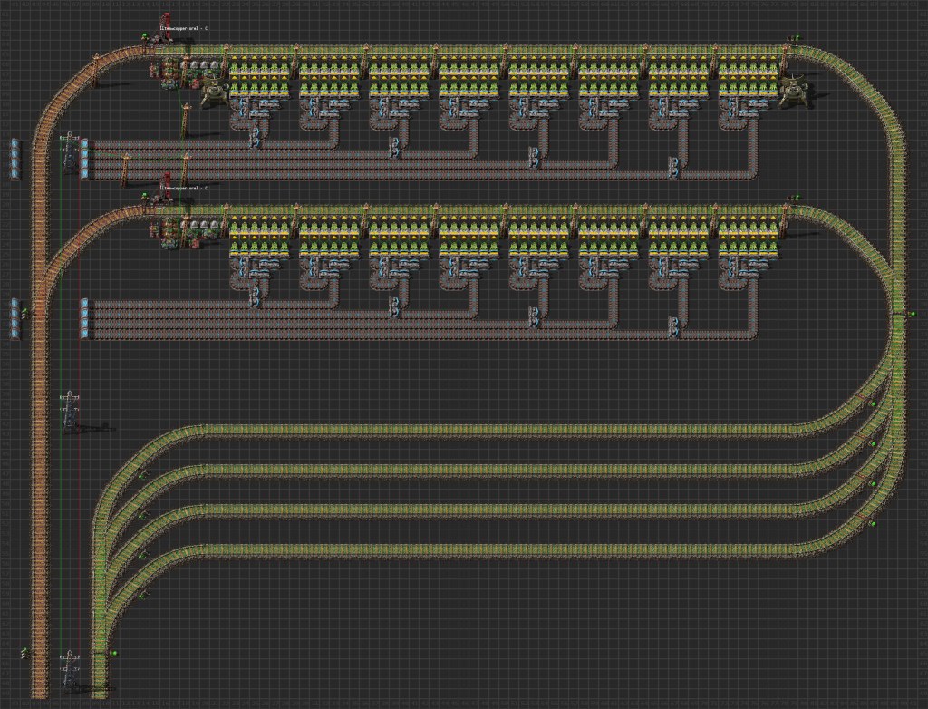Select the upper station's red train stop

pyautogui.click(x=167, y=28)
